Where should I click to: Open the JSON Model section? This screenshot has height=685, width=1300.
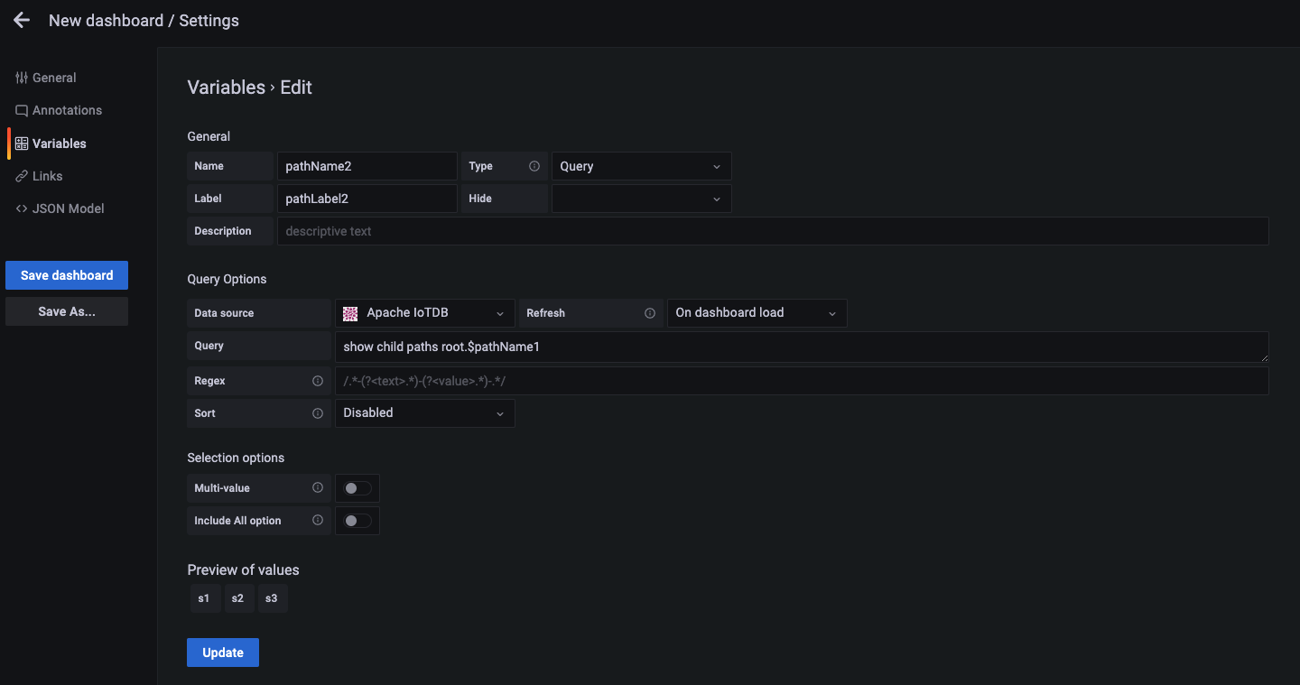click(x=68, y=208)
